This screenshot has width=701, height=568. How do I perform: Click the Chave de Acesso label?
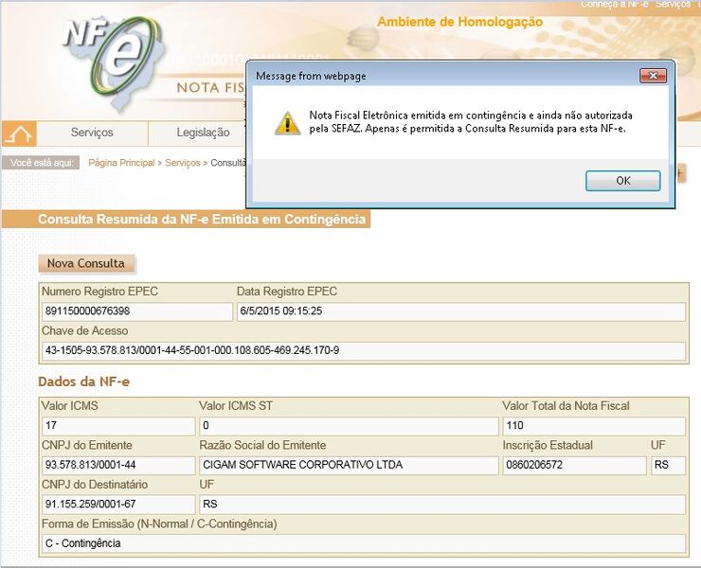tap(85, 331)
